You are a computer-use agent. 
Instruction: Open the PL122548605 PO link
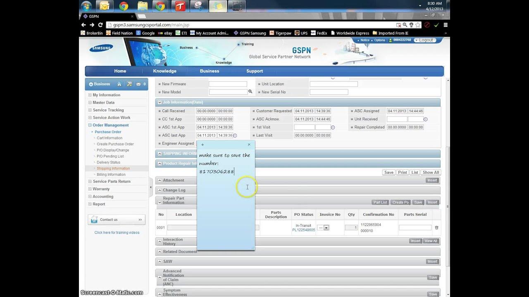coord(303,230)
